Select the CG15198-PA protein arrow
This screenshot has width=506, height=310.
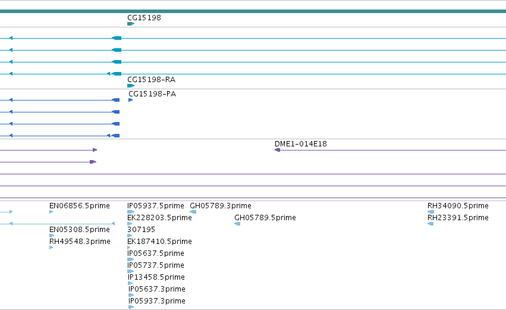[x=131, y=100]
